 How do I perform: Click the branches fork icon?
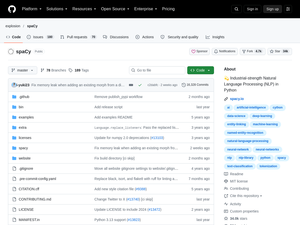pos(42,70)
